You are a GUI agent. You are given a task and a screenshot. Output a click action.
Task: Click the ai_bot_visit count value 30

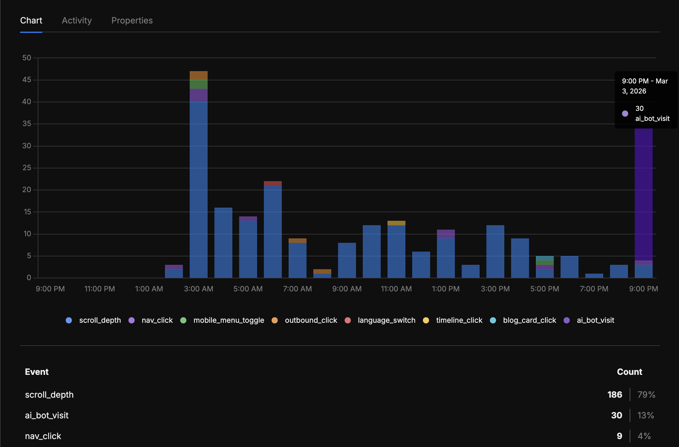point(617,415)
